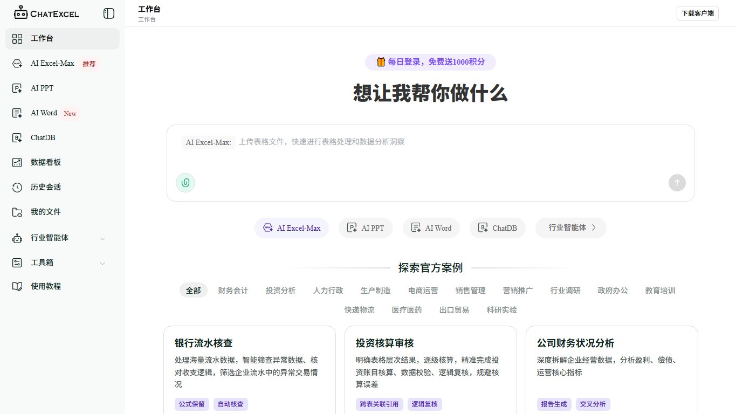Viewport: 736px width, 414px height.
Task: Click the 数据看板 chart icon
Action: 17,162
